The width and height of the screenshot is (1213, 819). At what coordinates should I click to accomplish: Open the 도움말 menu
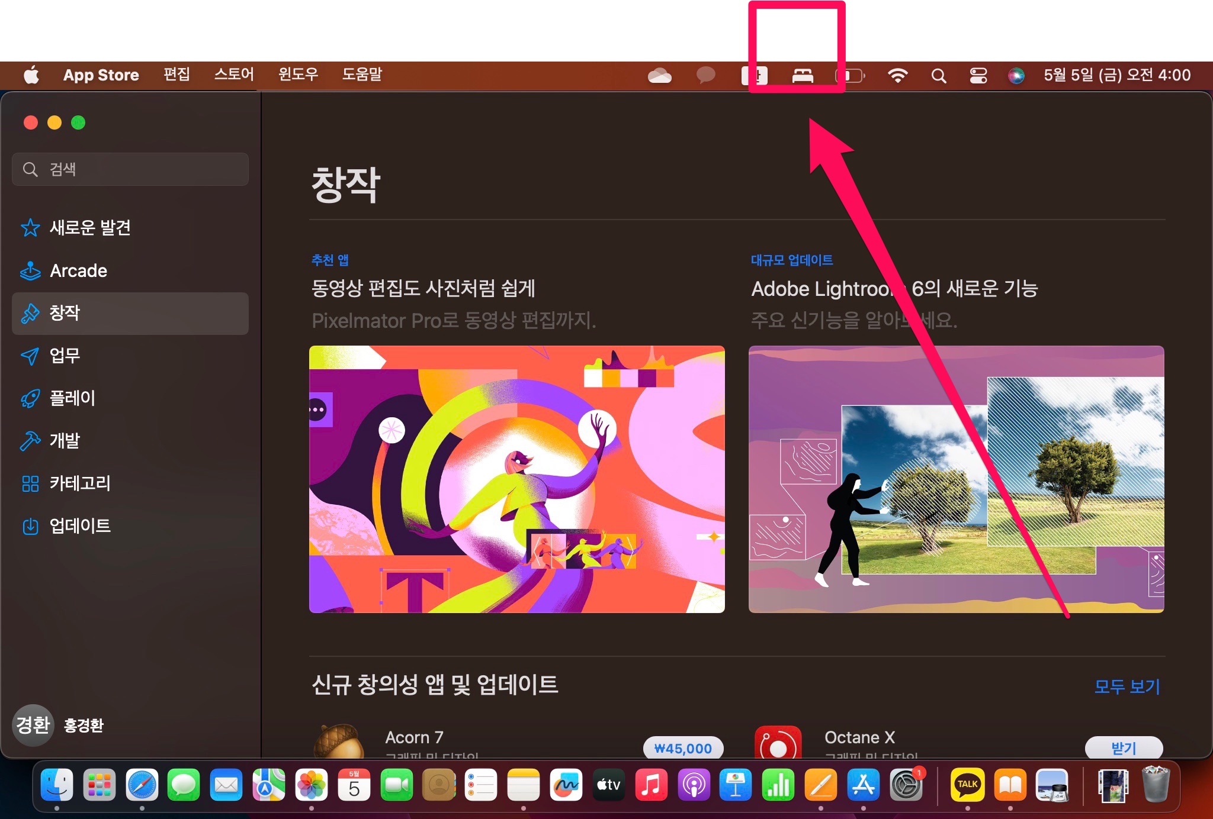click(362, 75)
